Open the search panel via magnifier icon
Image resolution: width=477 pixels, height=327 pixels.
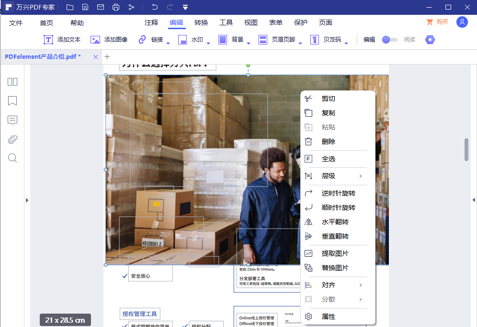tap(12, 158)
